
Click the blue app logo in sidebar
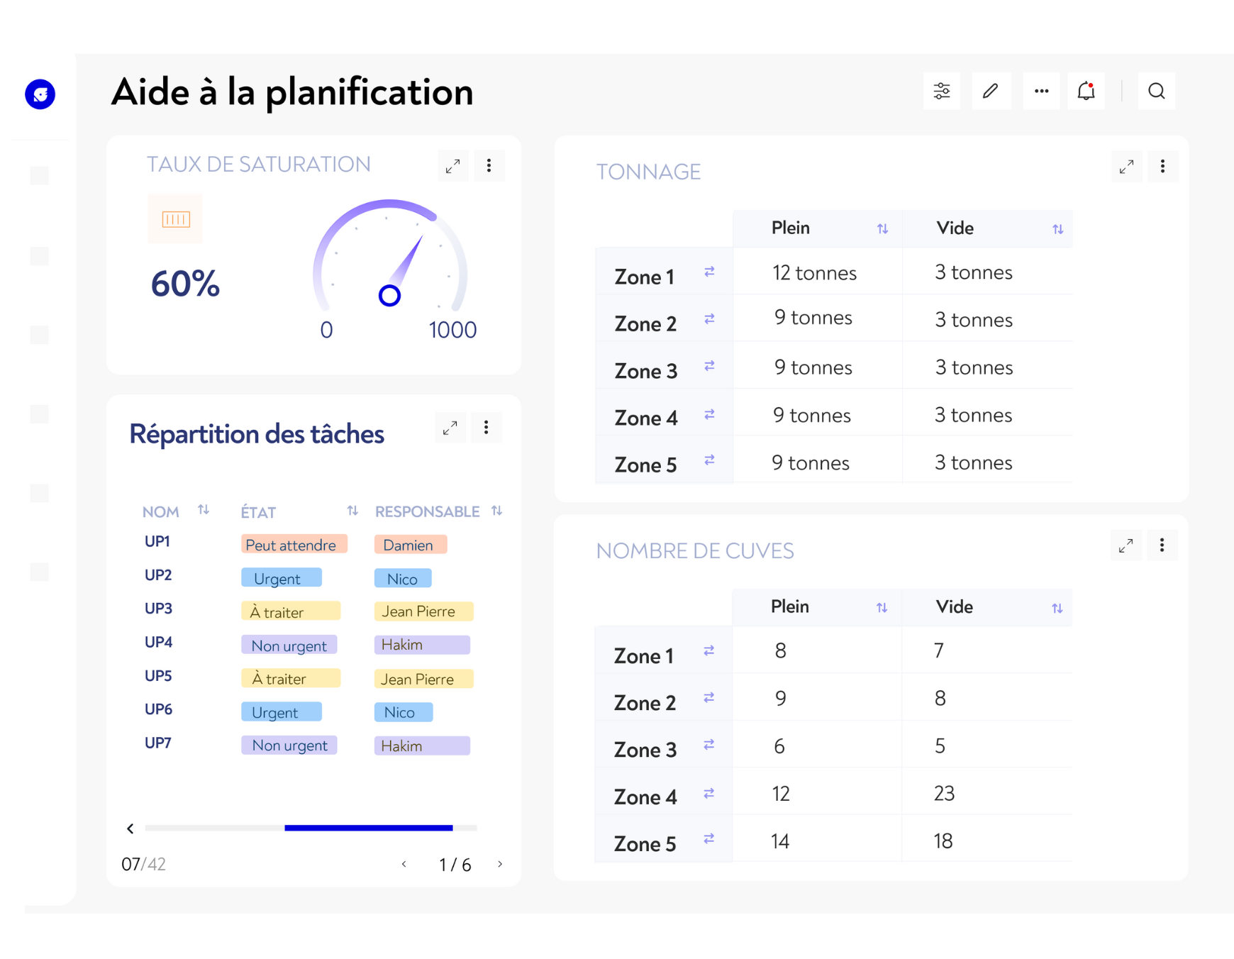40,94
